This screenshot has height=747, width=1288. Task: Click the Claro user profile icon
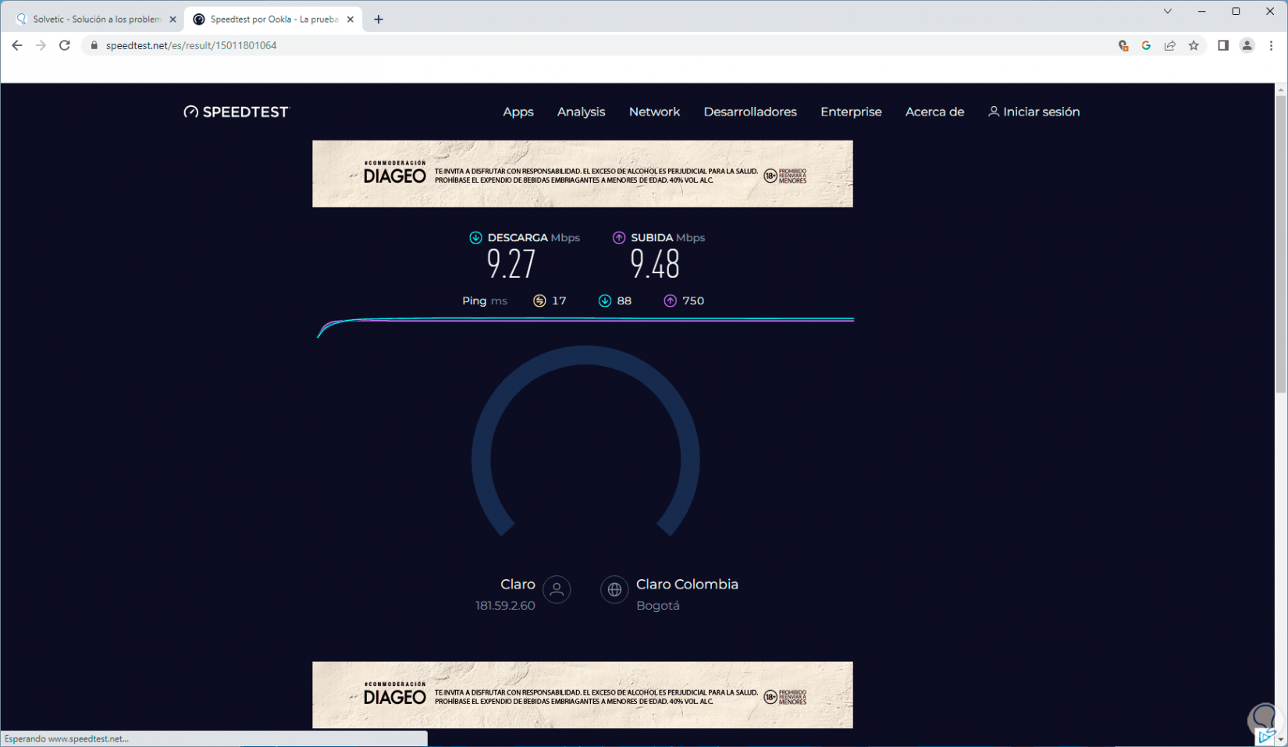click(x=557, y=590)
